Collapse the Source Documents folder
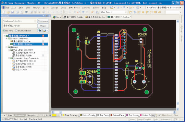 click(6, 38)
